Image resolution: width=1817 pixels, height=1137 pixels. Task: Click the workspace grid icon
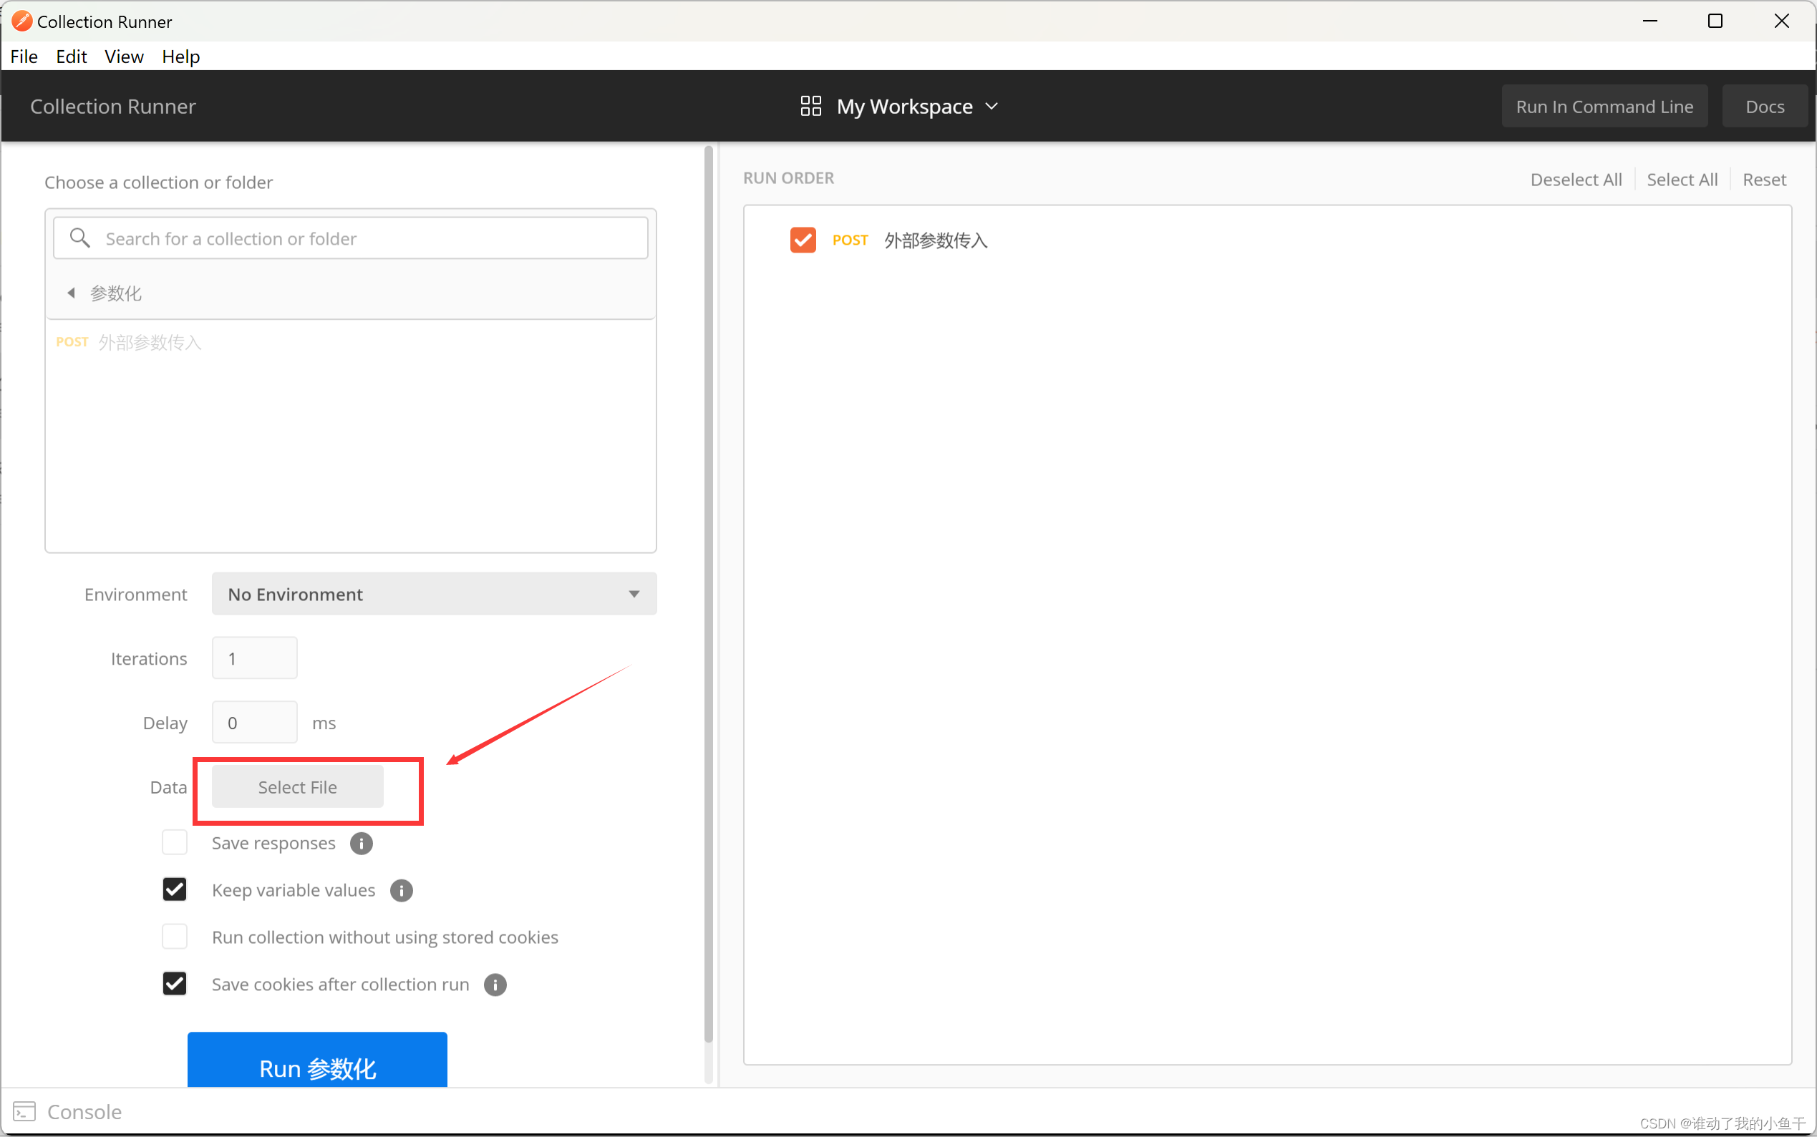point(810,106)
